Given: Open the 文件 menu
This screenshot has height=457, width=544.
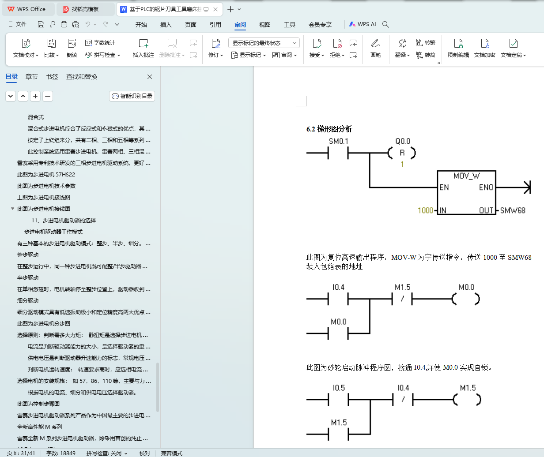Looking at the screenshot, I should coord(17,24).
